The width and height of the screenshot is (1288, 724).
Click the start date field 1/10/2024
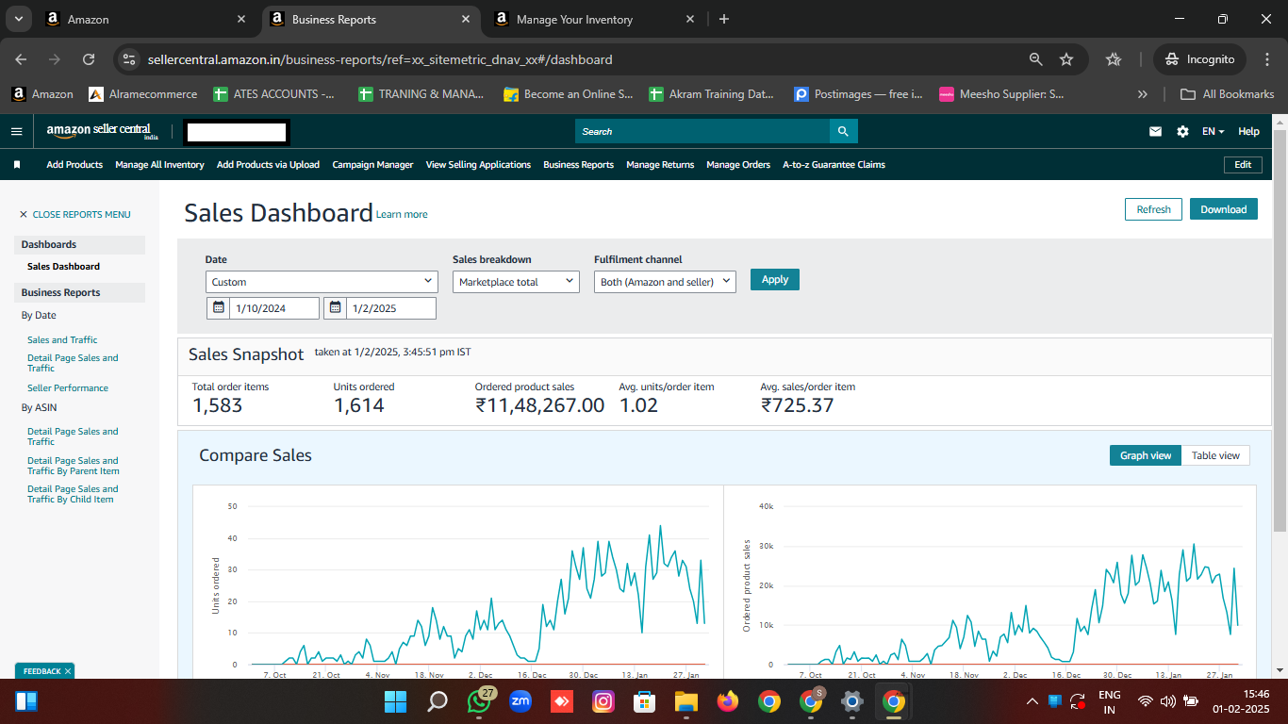click(274, 308)
